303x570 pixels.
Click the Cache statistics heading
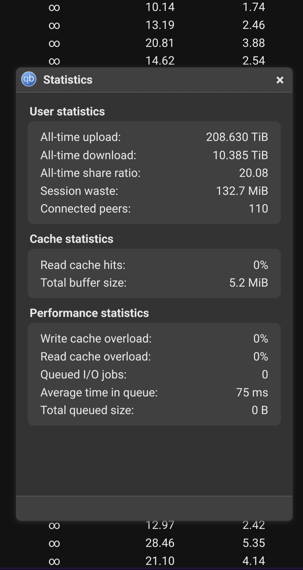coord(71,239)
